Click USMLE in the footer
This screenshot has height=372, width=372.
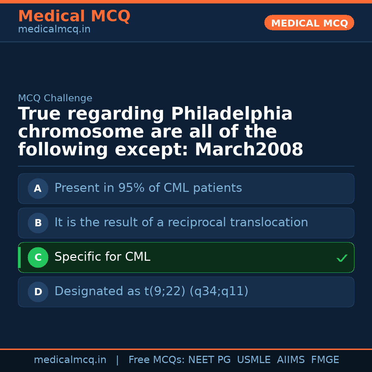tap(254, 360)
